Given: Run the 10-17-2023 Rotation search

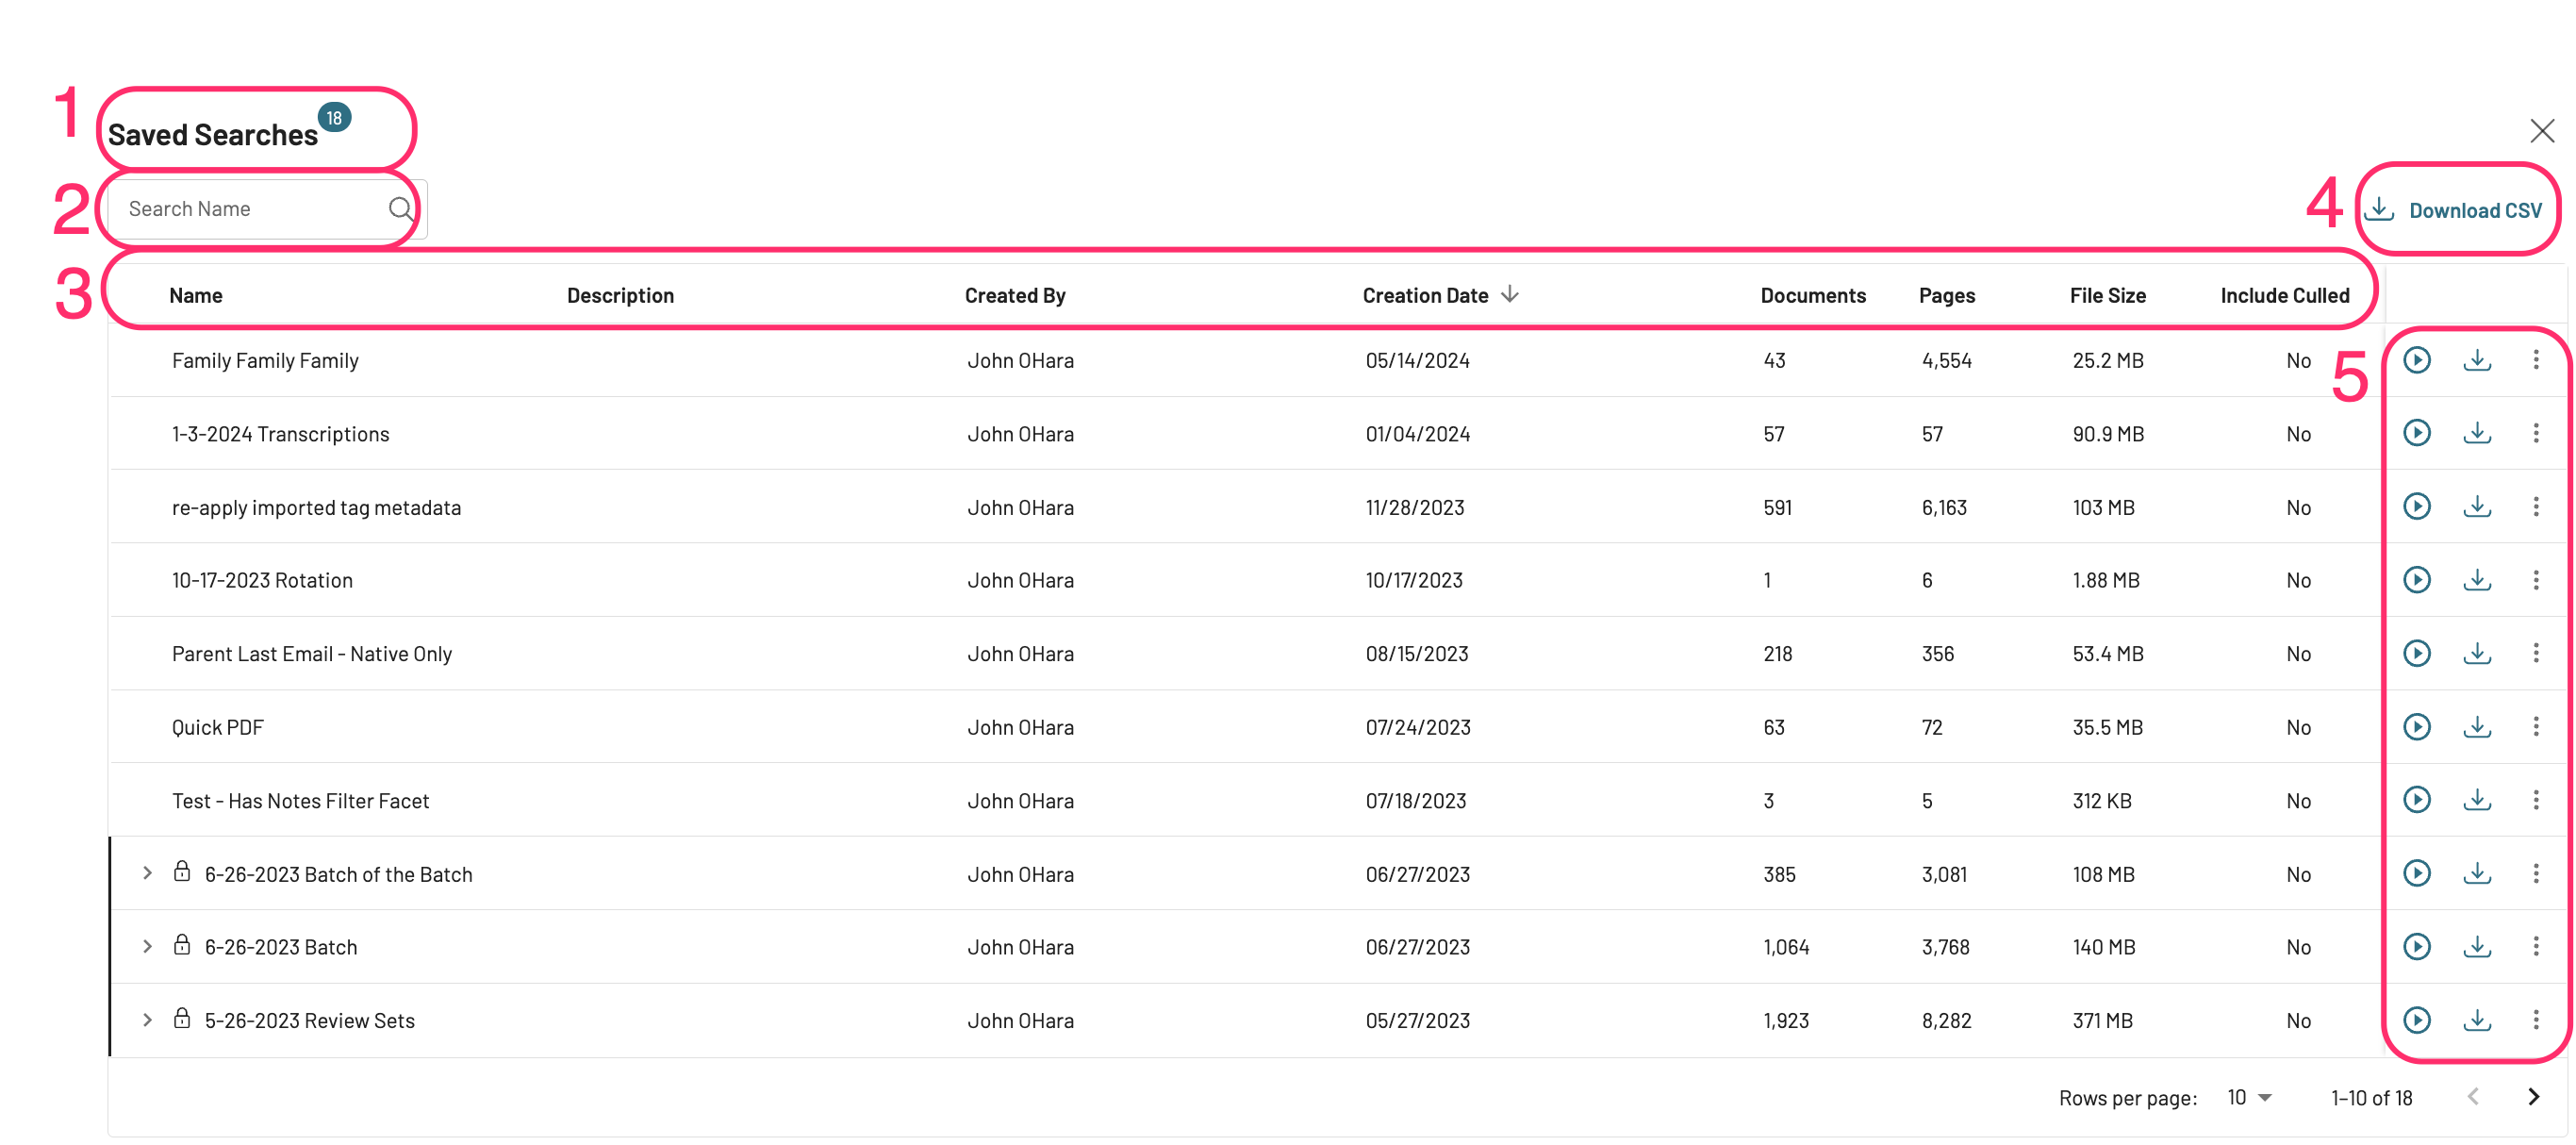Looking at the screenshot, I should pos(2417,580).
